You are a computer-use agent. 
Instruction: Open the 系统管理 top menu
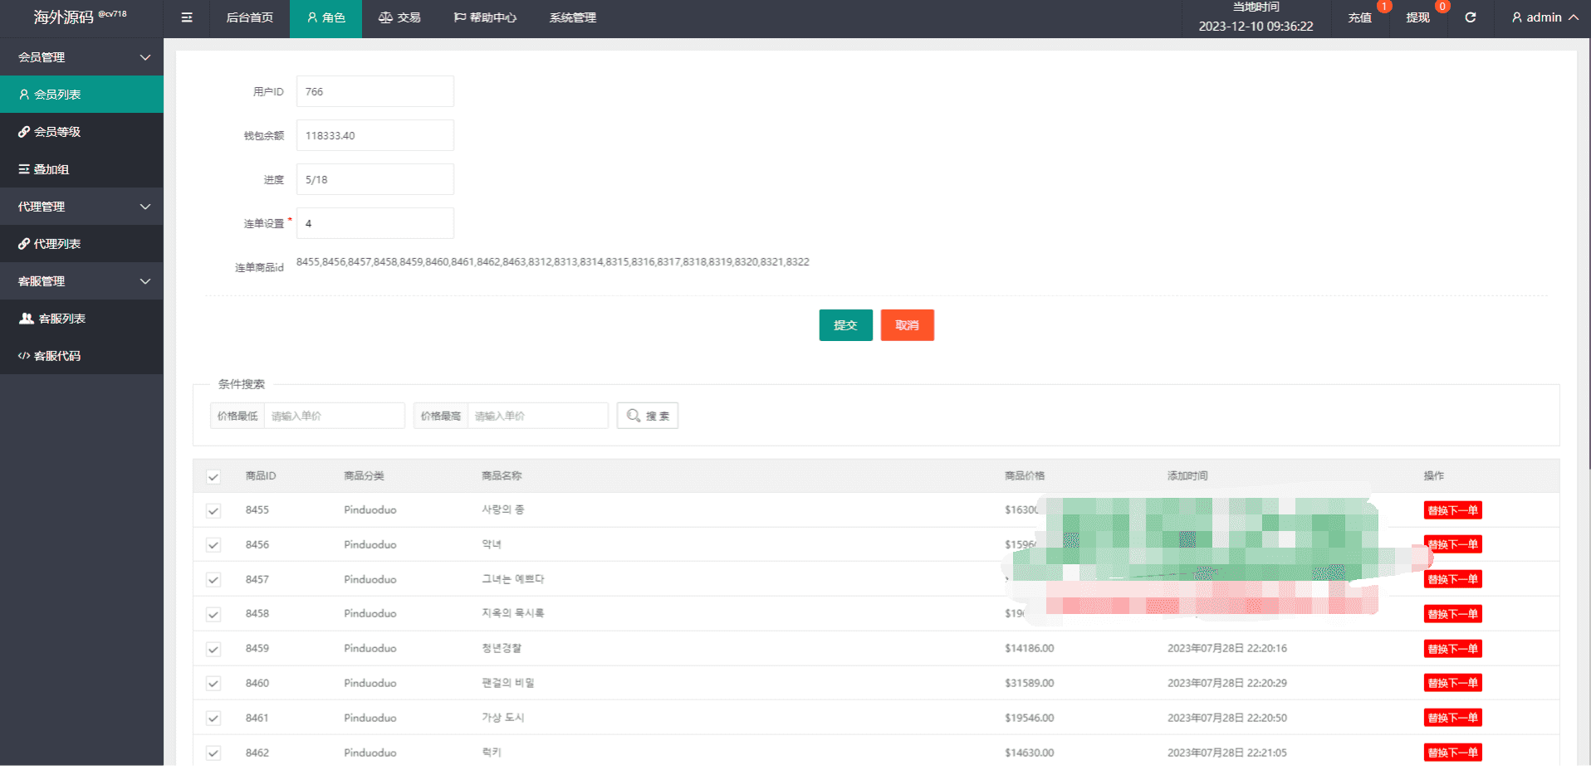[572, 17]
